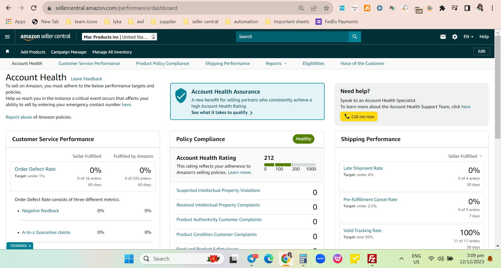Click the JS orange extension icon
Image resolution: width=501 pixels, height=268 pixels.
coord(367,8)
